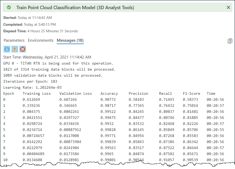Image resolution: width=235 pixels, height=169 pixels.
Task: Click the copy messages to clipboard icon
Action: pyautogui.click(x=230, y=41)
